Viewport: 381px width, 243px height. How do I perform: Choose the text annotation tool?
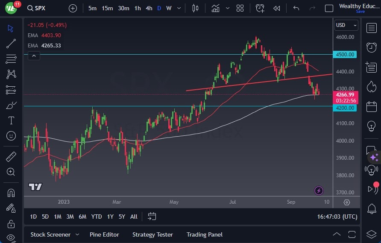point(11,120)
